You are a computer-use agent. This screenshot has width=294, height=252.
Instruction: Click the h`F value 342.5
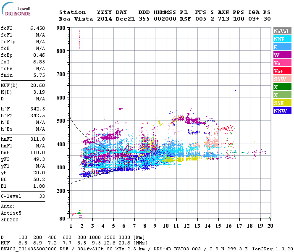click(37, 109)
